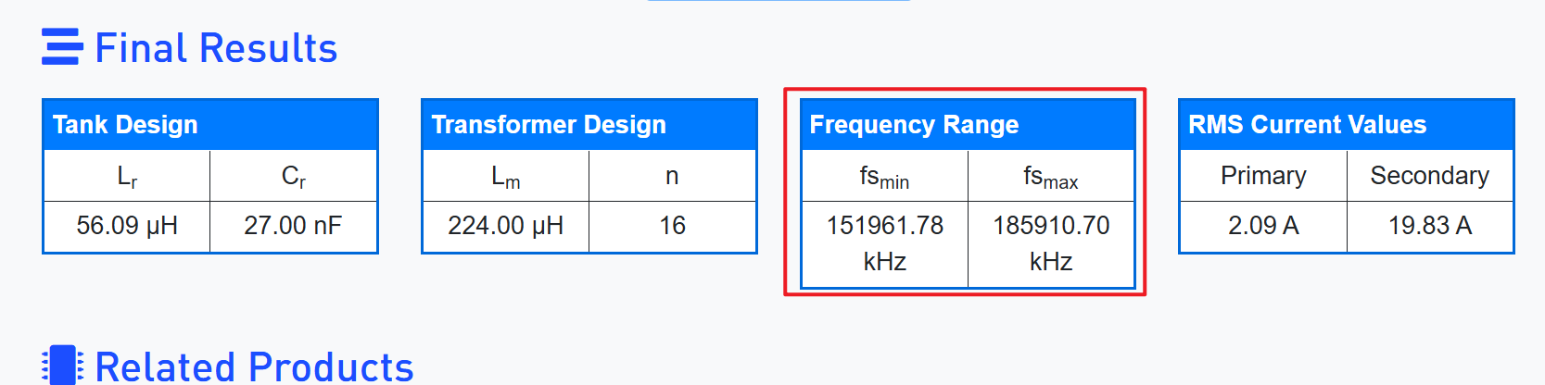Click the Related Products chip icon
The height and width of the screenshot is (385, 1545).
click(62, 366)
